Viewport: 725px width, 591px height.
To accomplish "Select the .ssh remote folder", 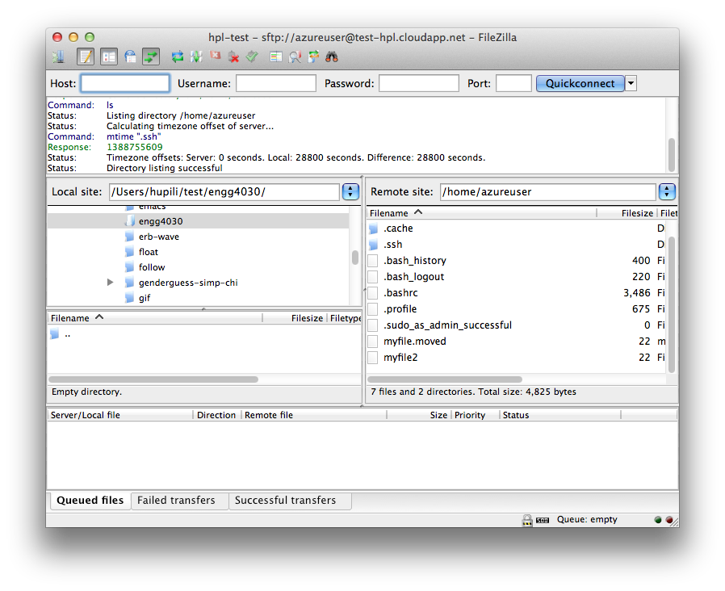I will pyautogui.click(x=516, y=245).
